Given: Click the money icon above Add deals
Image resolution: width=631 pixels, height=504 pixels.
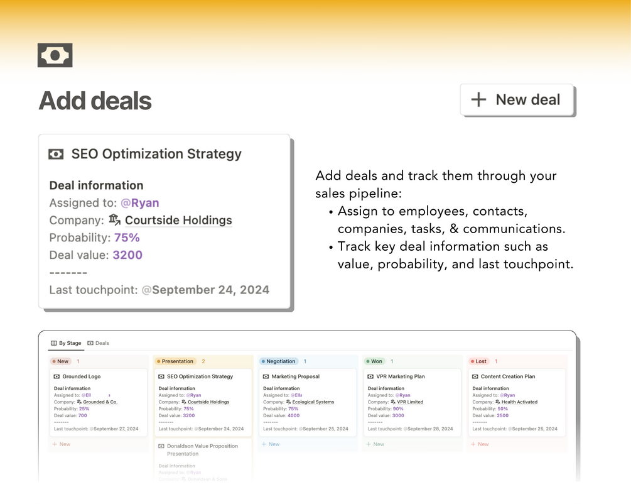Looking at the screenshot, I should point(55,55).
